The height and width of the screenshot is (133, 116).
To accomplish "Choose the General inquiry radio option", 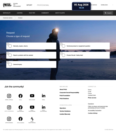I will coord(31,64).
